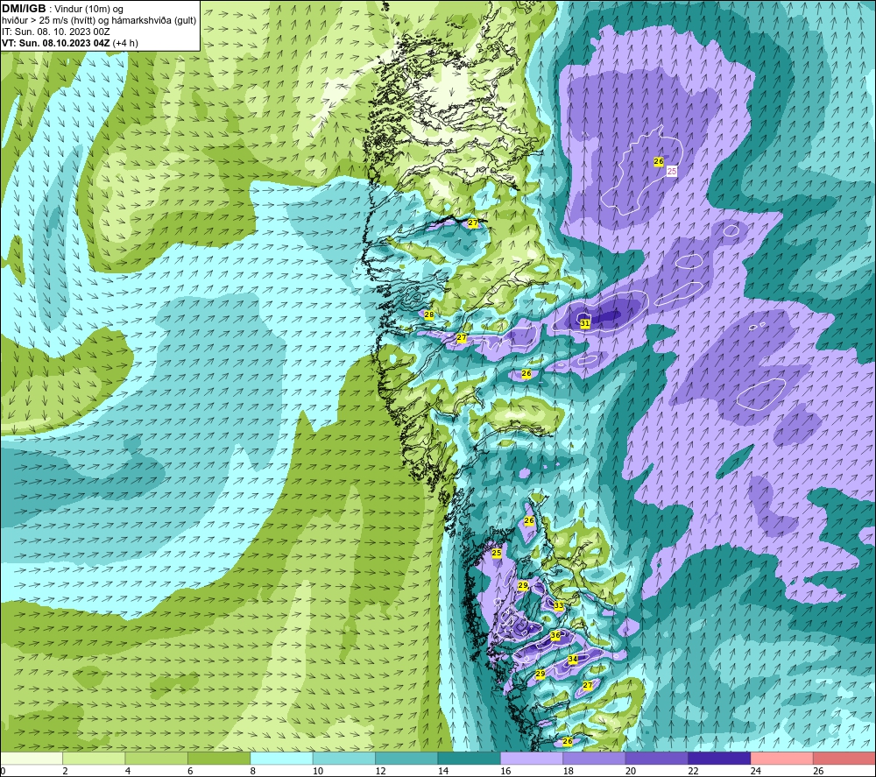The image size is (876, 777).
Task: Select the legend tick value 12
Action: point(380,771)
